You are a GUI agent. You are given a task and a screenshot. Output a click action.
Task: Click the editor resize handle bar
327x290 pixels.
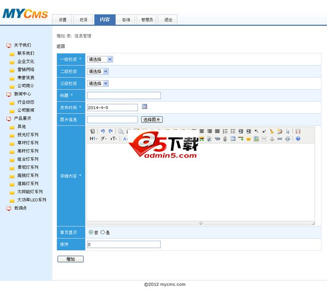[201, 223]
